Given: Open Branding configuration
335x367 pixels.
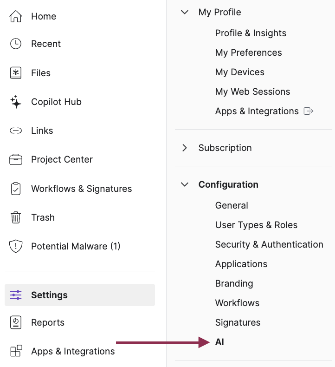Looking at the screenshot, I should click(x=234, y=283).
